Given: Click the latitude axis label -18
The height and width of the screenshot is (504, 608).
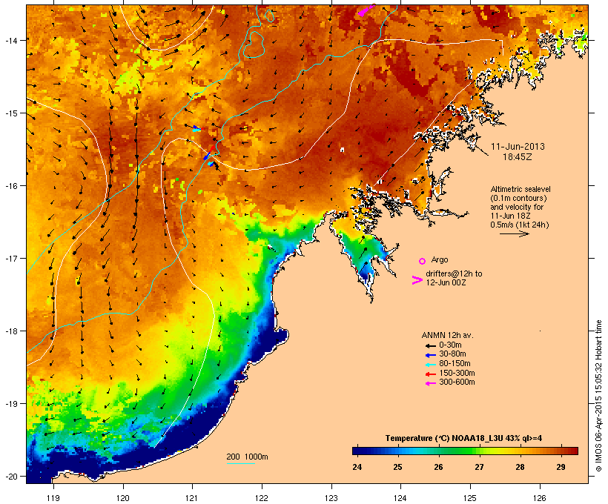Looking at the screenshot, I should (11, 331).
